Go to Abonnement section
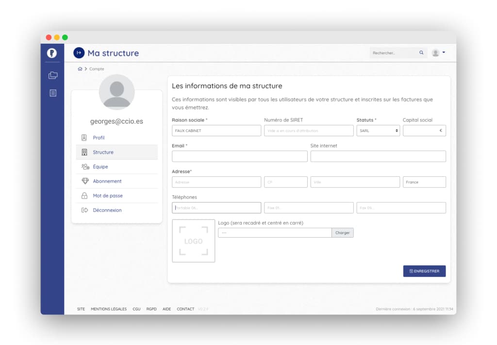The width and height of the screenshot is (497, 345). point(107,181)
